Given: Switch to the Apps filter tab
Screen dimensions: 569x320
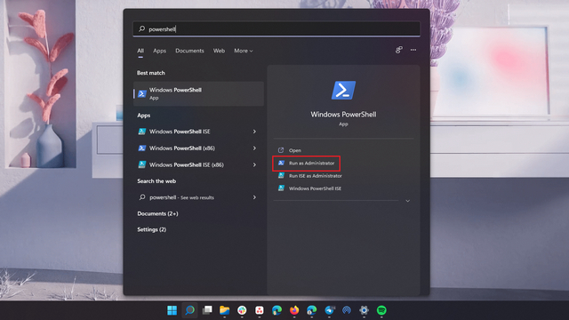Looking at the screenshot, I should click(x=159, y=51).
